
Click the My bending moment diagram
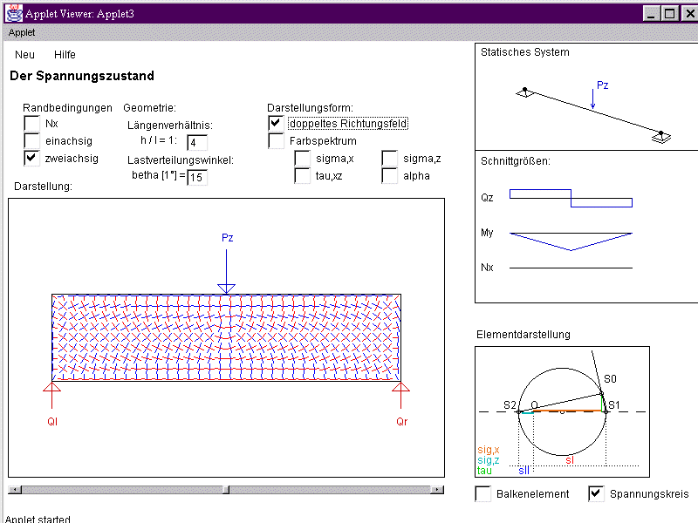click(571, 239)
